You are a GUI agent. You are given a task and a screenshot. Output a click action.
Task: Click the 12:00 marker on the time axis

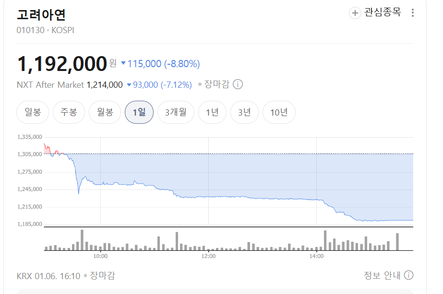click(x=208, y=257)
